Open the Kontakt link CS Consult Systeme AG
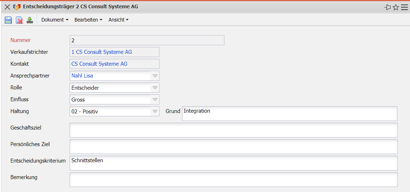410x192 pixels. pos(99,64)
